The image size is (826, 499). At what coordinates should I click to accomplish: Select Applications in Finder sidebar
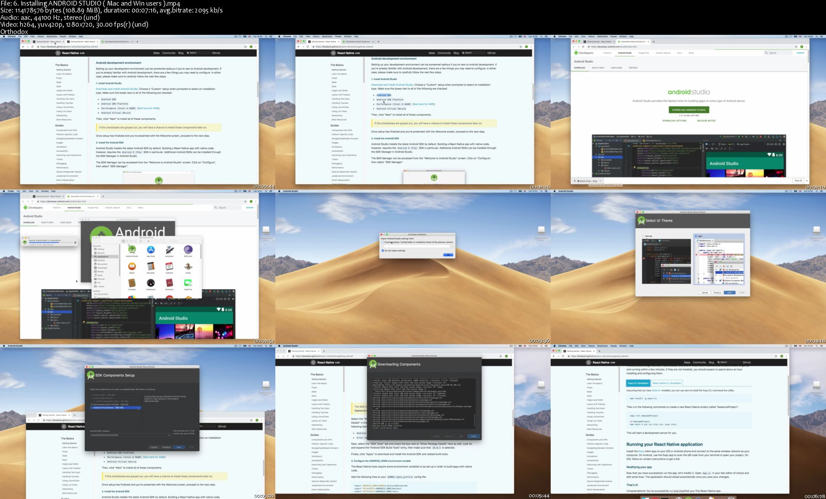(102, 257)
